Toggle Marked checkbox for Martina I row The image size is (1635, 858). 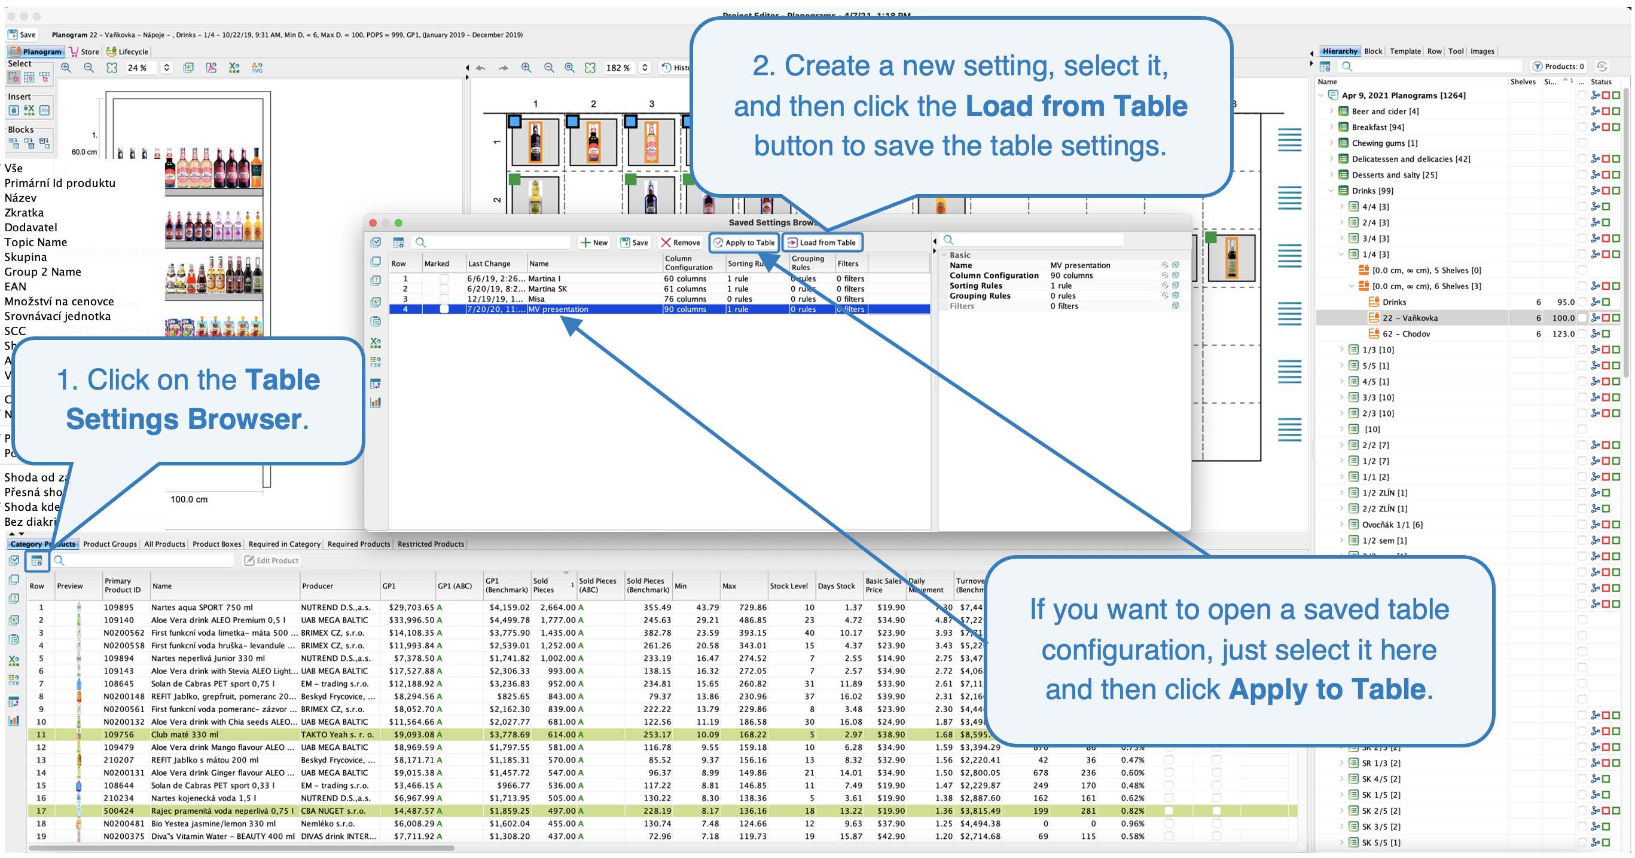coord(444,278)
